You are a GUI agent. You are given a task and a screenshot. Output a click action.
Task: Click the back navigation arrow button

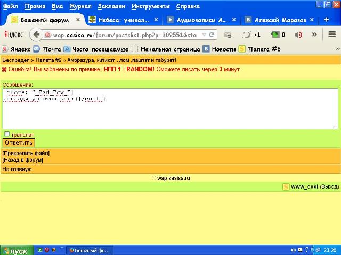point(36,35)
